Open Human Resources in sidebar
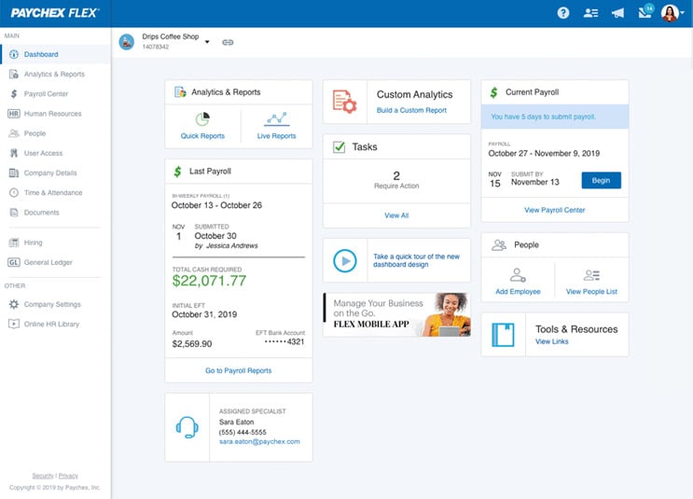This screenshot has height=499, width=693. pos(56,114)
